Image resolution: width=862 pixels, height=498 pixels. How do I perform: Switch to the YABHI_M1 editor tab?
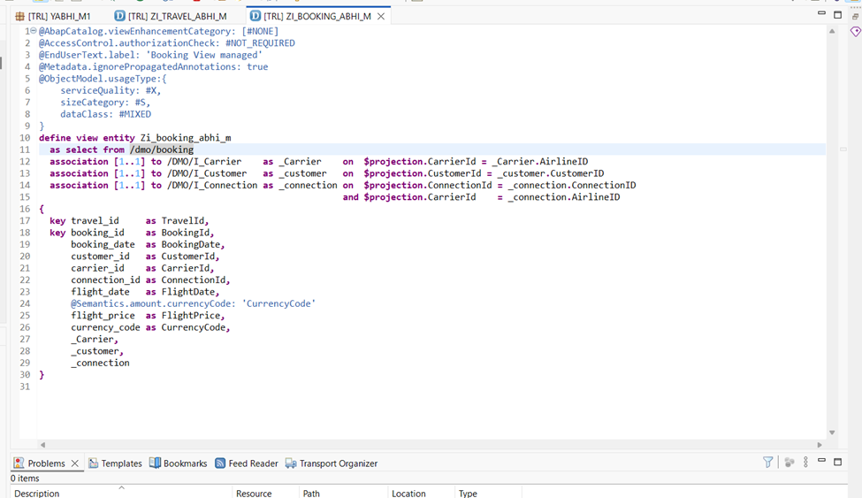point(53,17)
